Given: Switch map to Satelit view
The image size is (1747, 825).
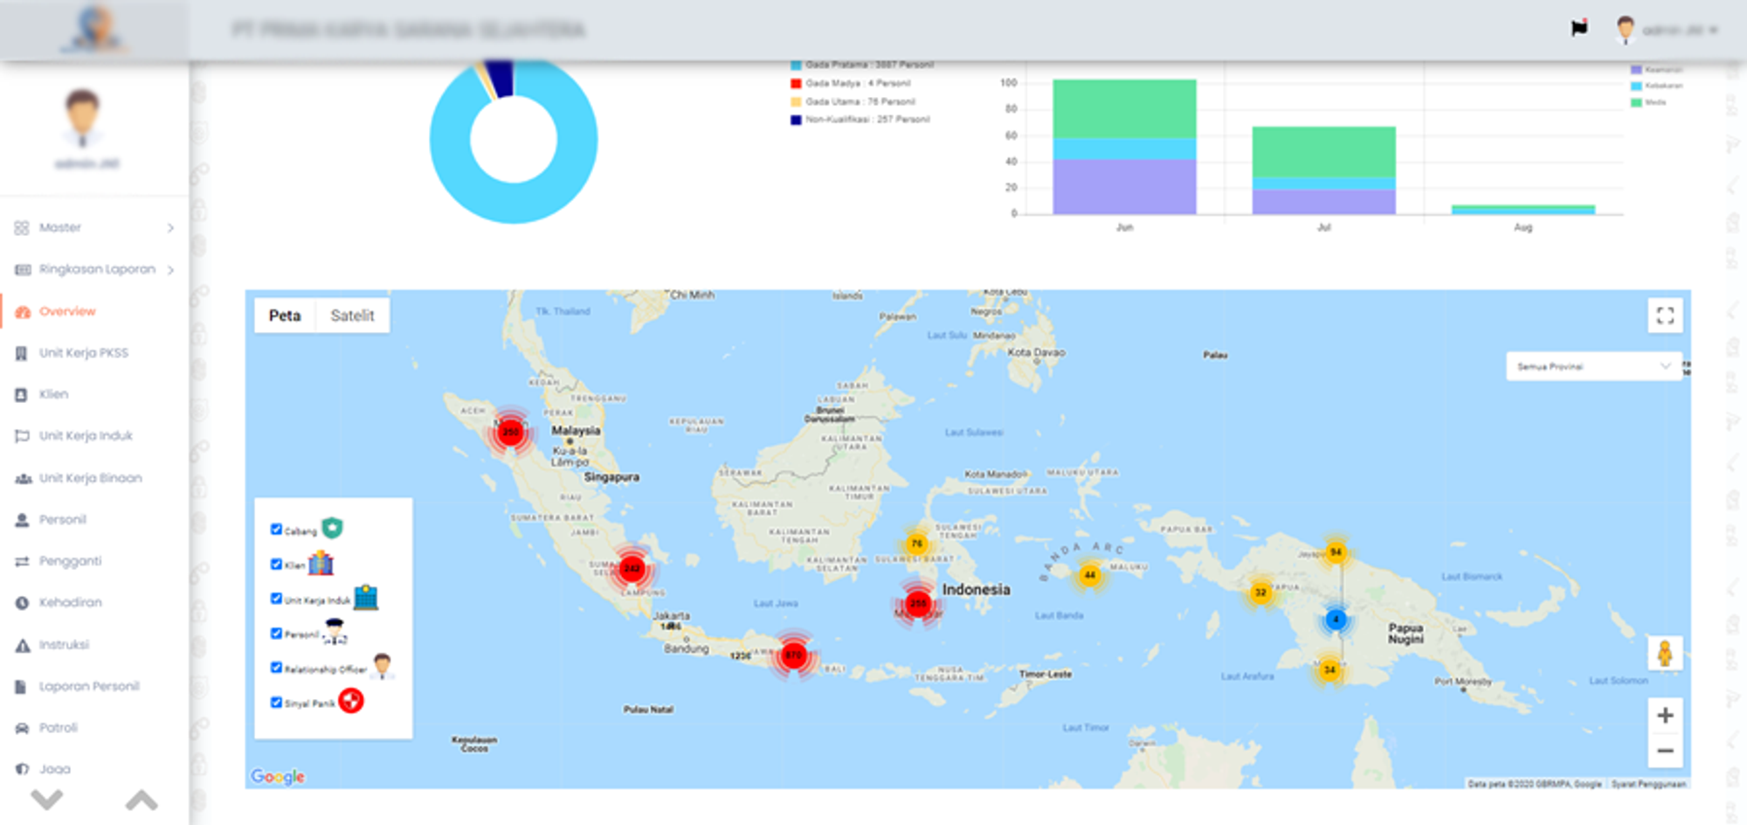Looking at the screenshot, I should click(x=352, y=315).
